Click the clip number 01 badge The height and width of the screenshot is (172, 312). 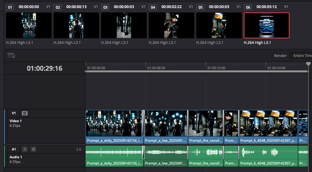(10, 7)
